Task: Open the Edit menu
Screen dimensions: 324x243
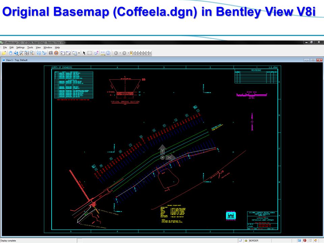Action: (11, 47)
